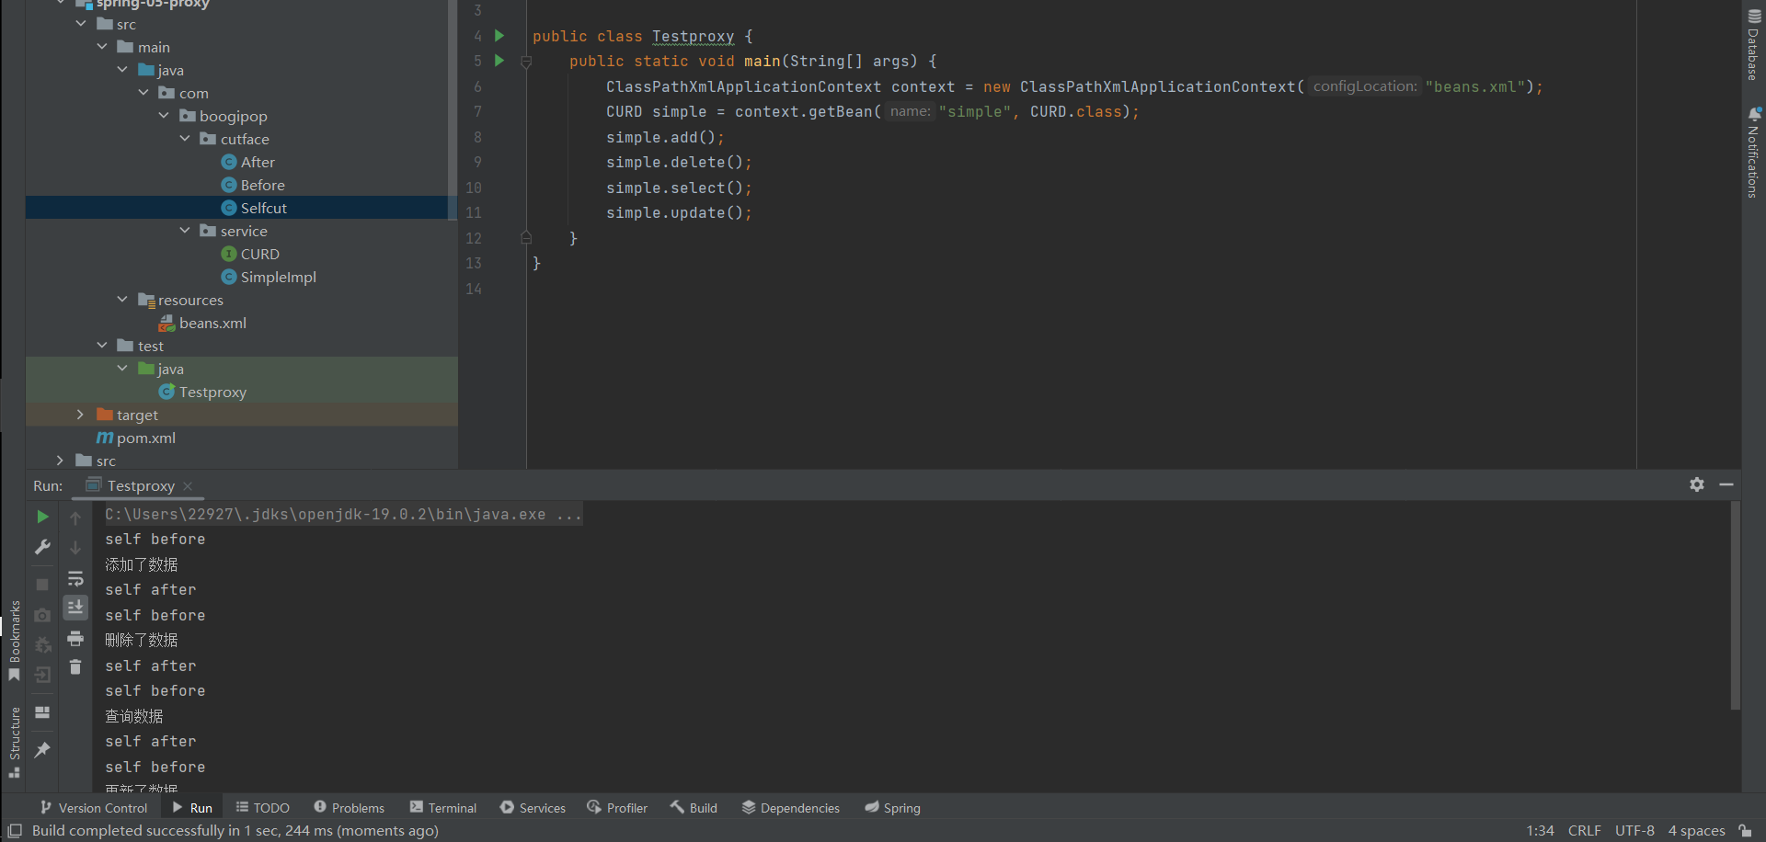Viewport: 1766px width, 842px height.
Task: Open Run panel gear options
Action: (x=1697, y=484)
